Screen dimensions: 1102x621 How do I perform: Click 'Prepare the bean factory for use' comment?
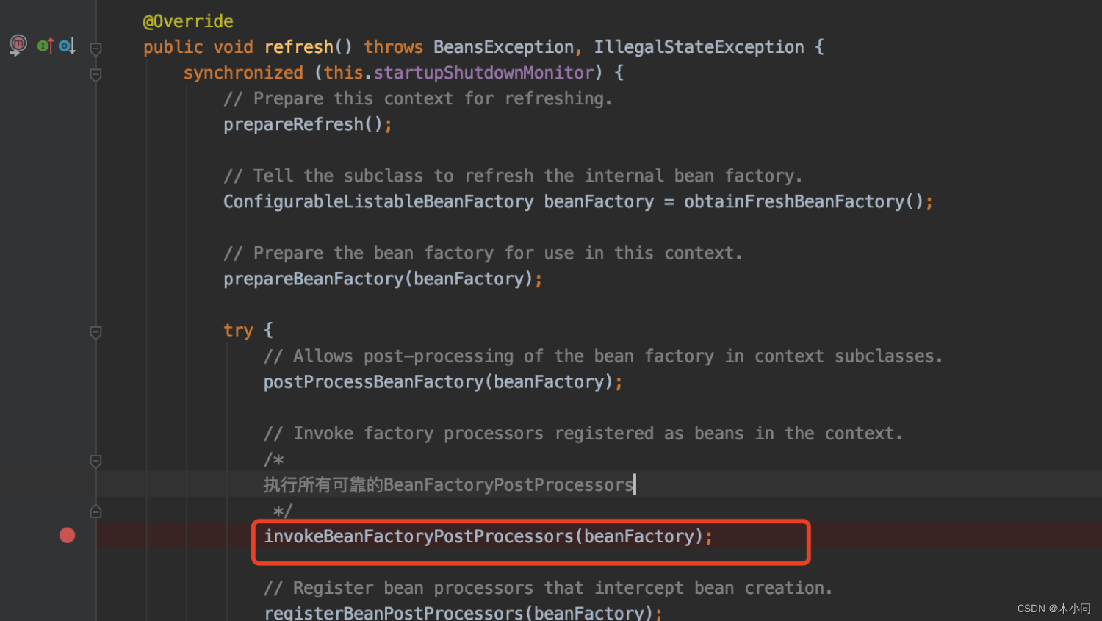tap(483, 253)
